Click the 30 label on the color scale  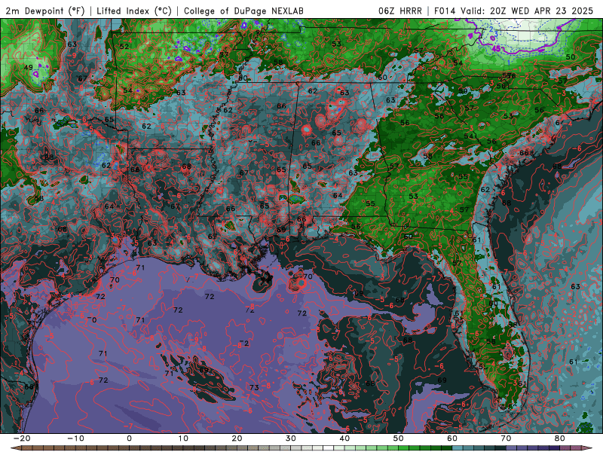click(291, 438)
